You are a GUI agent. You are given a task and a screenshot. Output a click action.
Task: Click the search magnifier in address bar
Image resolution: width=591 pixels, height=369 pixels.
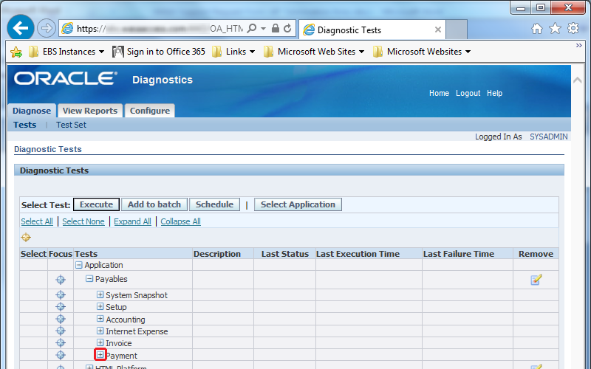252,28
